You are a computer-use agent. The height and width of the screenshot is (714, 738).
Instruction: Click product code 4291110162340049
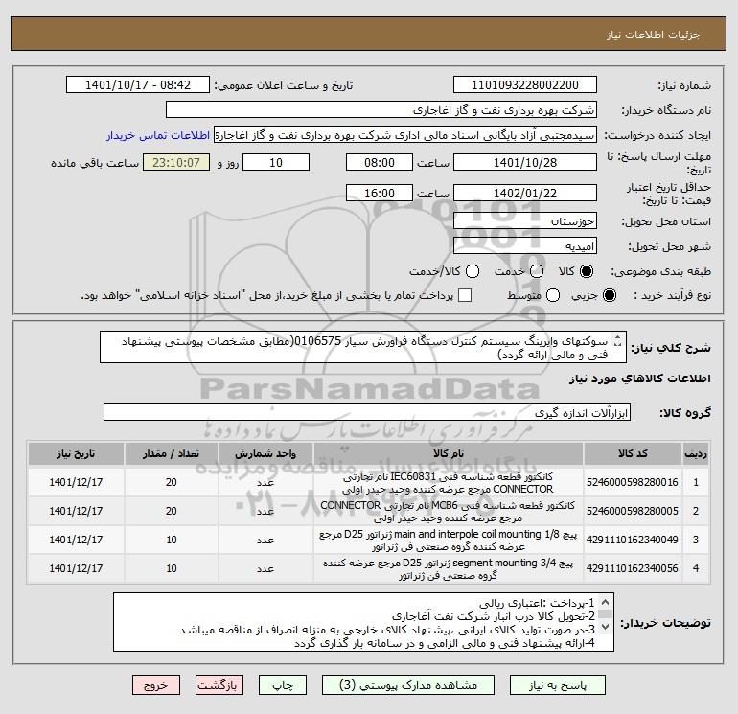(x=633, y=540)
